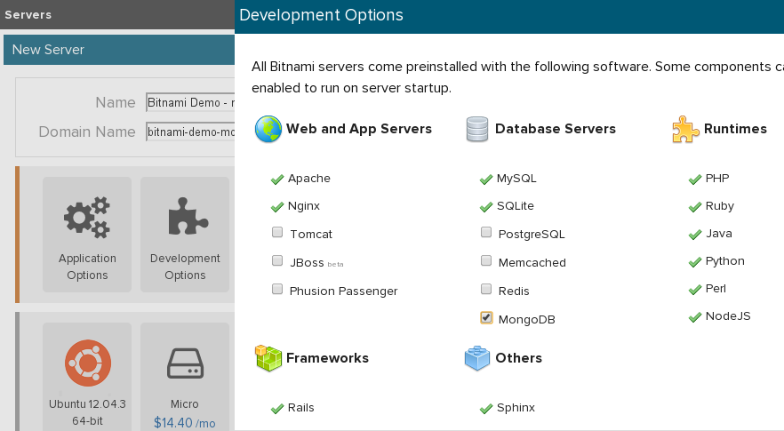Click the Memcached label

click(532, 263)
